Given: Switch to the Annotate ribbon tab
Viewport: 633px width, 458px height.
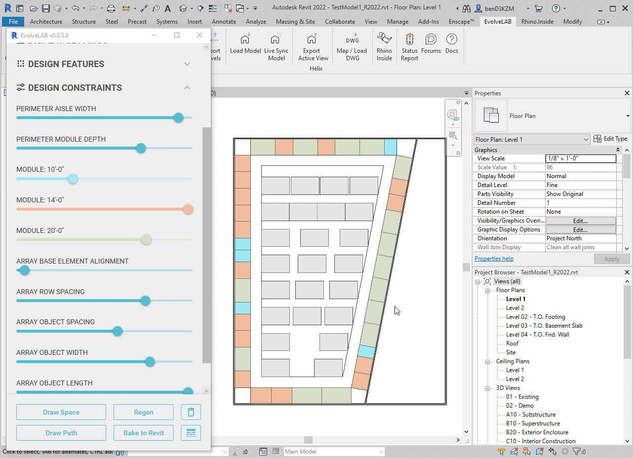Looking at the screenshot, I should (x=224, y=22).
